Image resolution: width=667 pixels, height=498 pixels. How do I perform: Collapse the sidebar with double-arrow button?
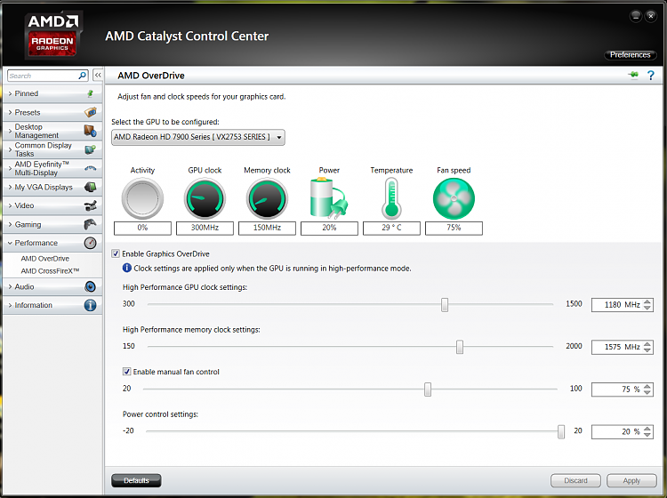click(98, 76)
